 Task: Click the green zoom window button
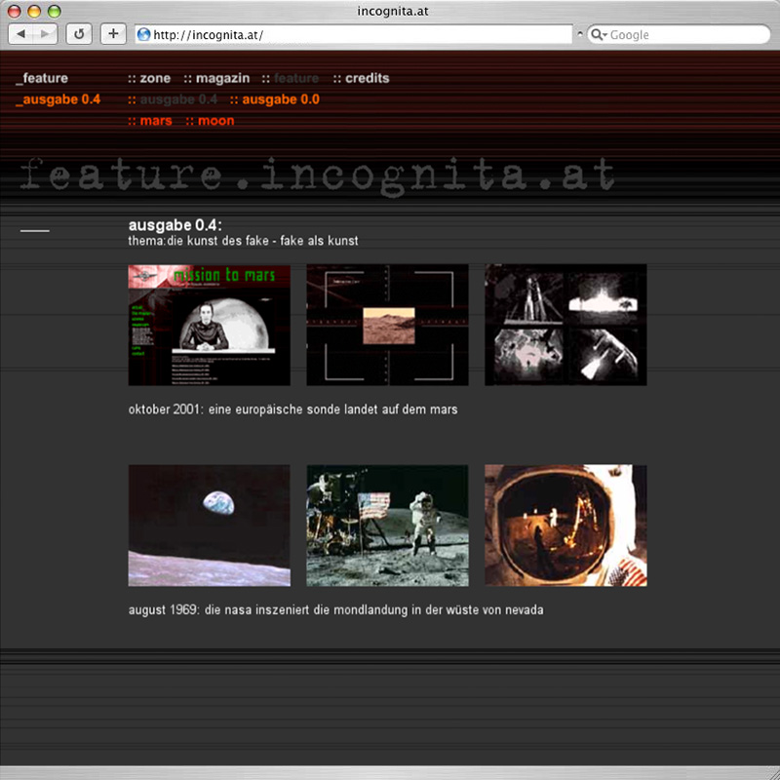(x=55, y=11)
